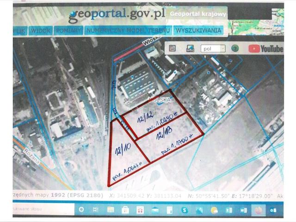Screen dimensions: 296x222
Task: Open the Photos app from the taskbar
Action: pyautogui.click(x=199, y=210)
